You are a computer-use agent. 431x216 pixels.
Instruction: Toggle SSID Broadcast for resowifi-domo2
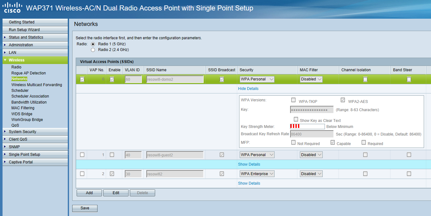click(x=222, y=79)
